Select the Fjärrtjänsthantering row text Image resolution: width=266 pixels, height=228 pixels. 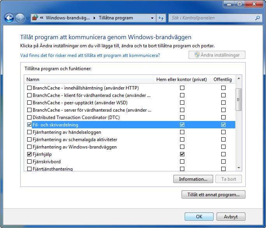point(52,169)
